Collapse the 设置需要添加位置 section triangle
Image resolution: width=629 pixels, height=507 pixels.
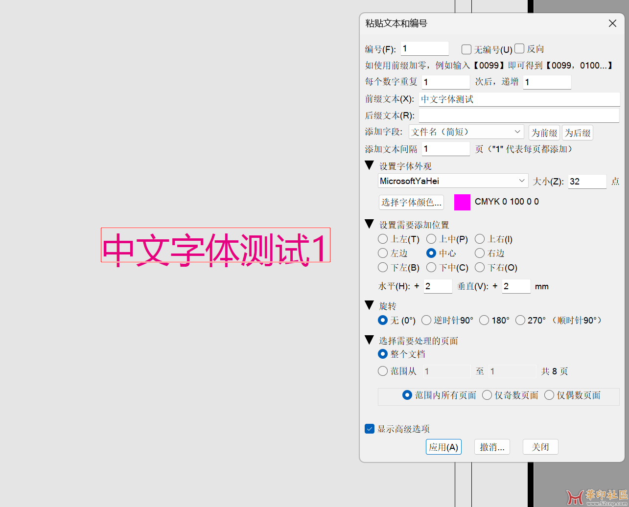[370, 224]
